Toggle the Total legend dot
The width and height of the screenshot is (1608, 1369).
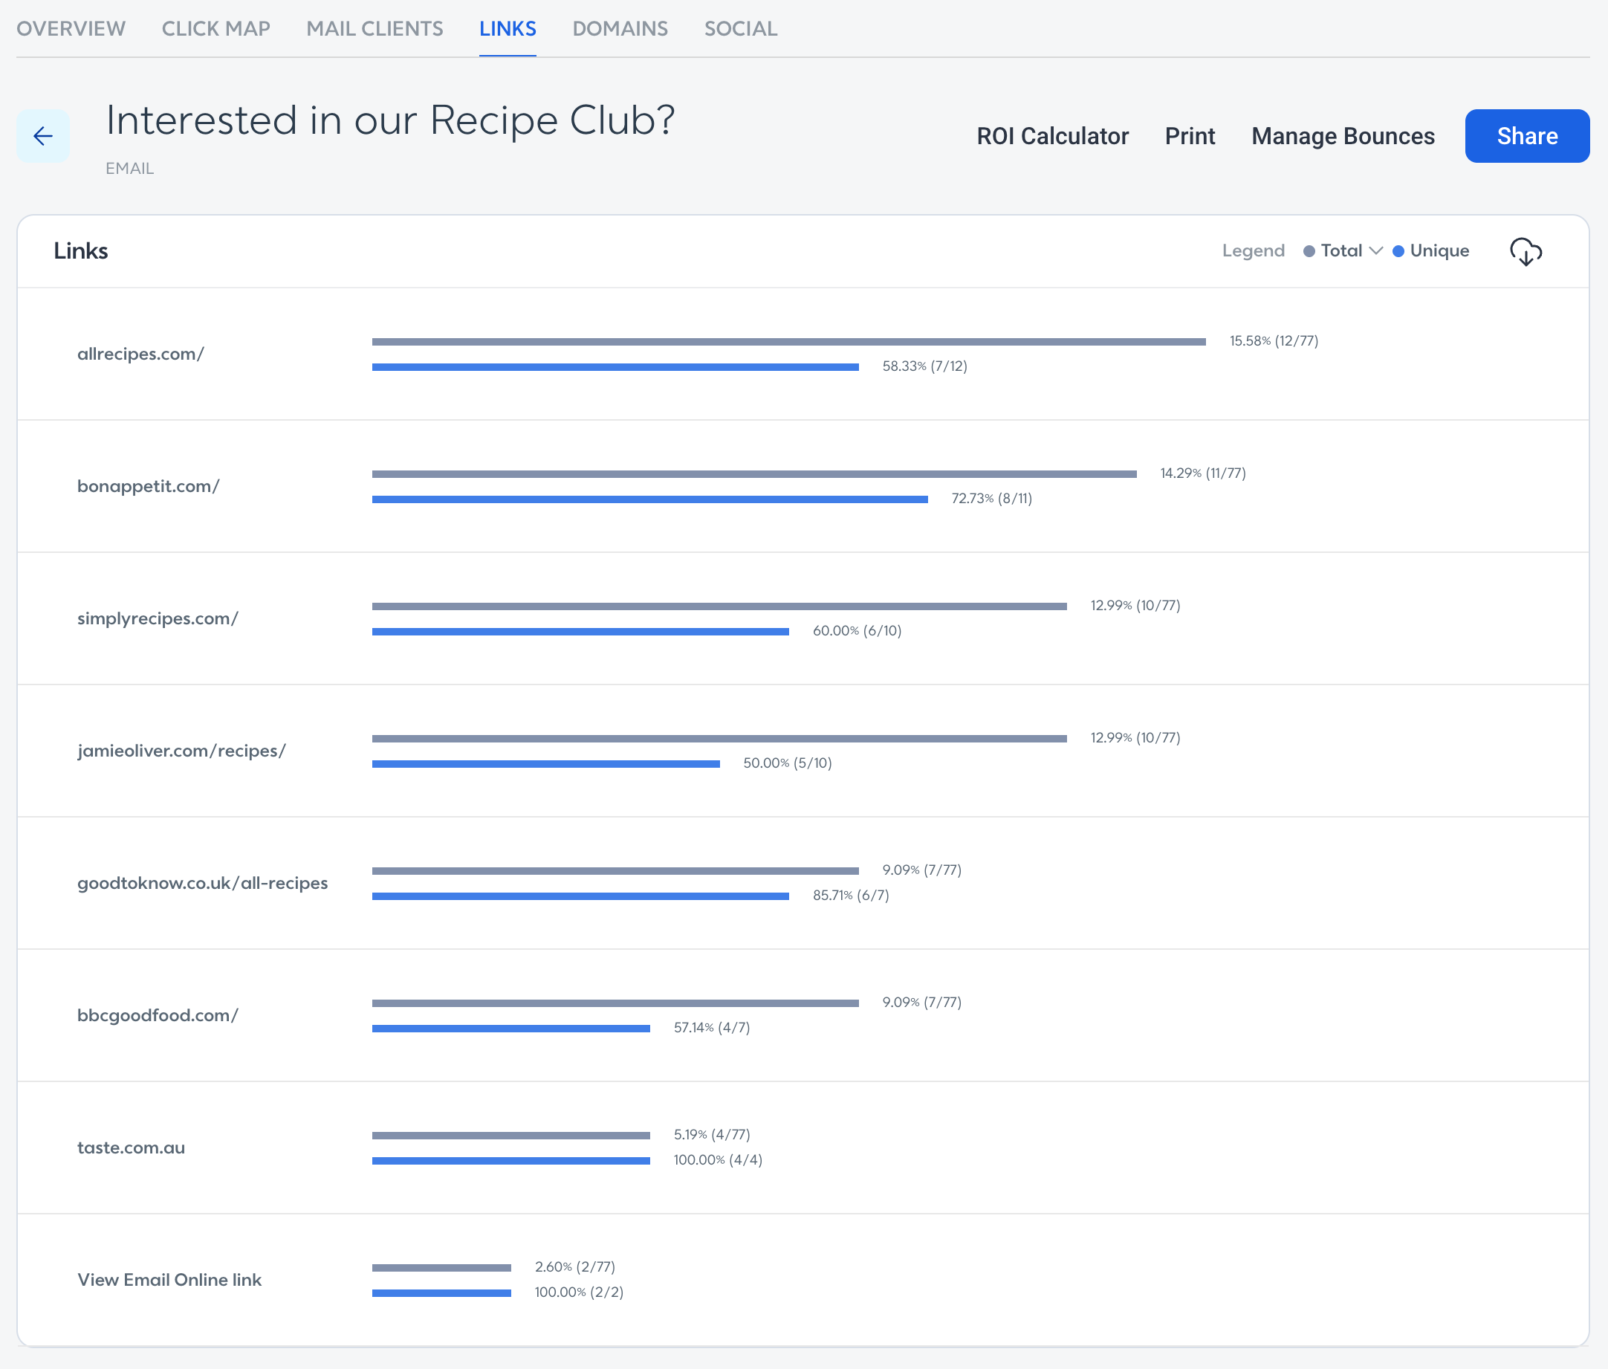click(x=1309, y=251)
